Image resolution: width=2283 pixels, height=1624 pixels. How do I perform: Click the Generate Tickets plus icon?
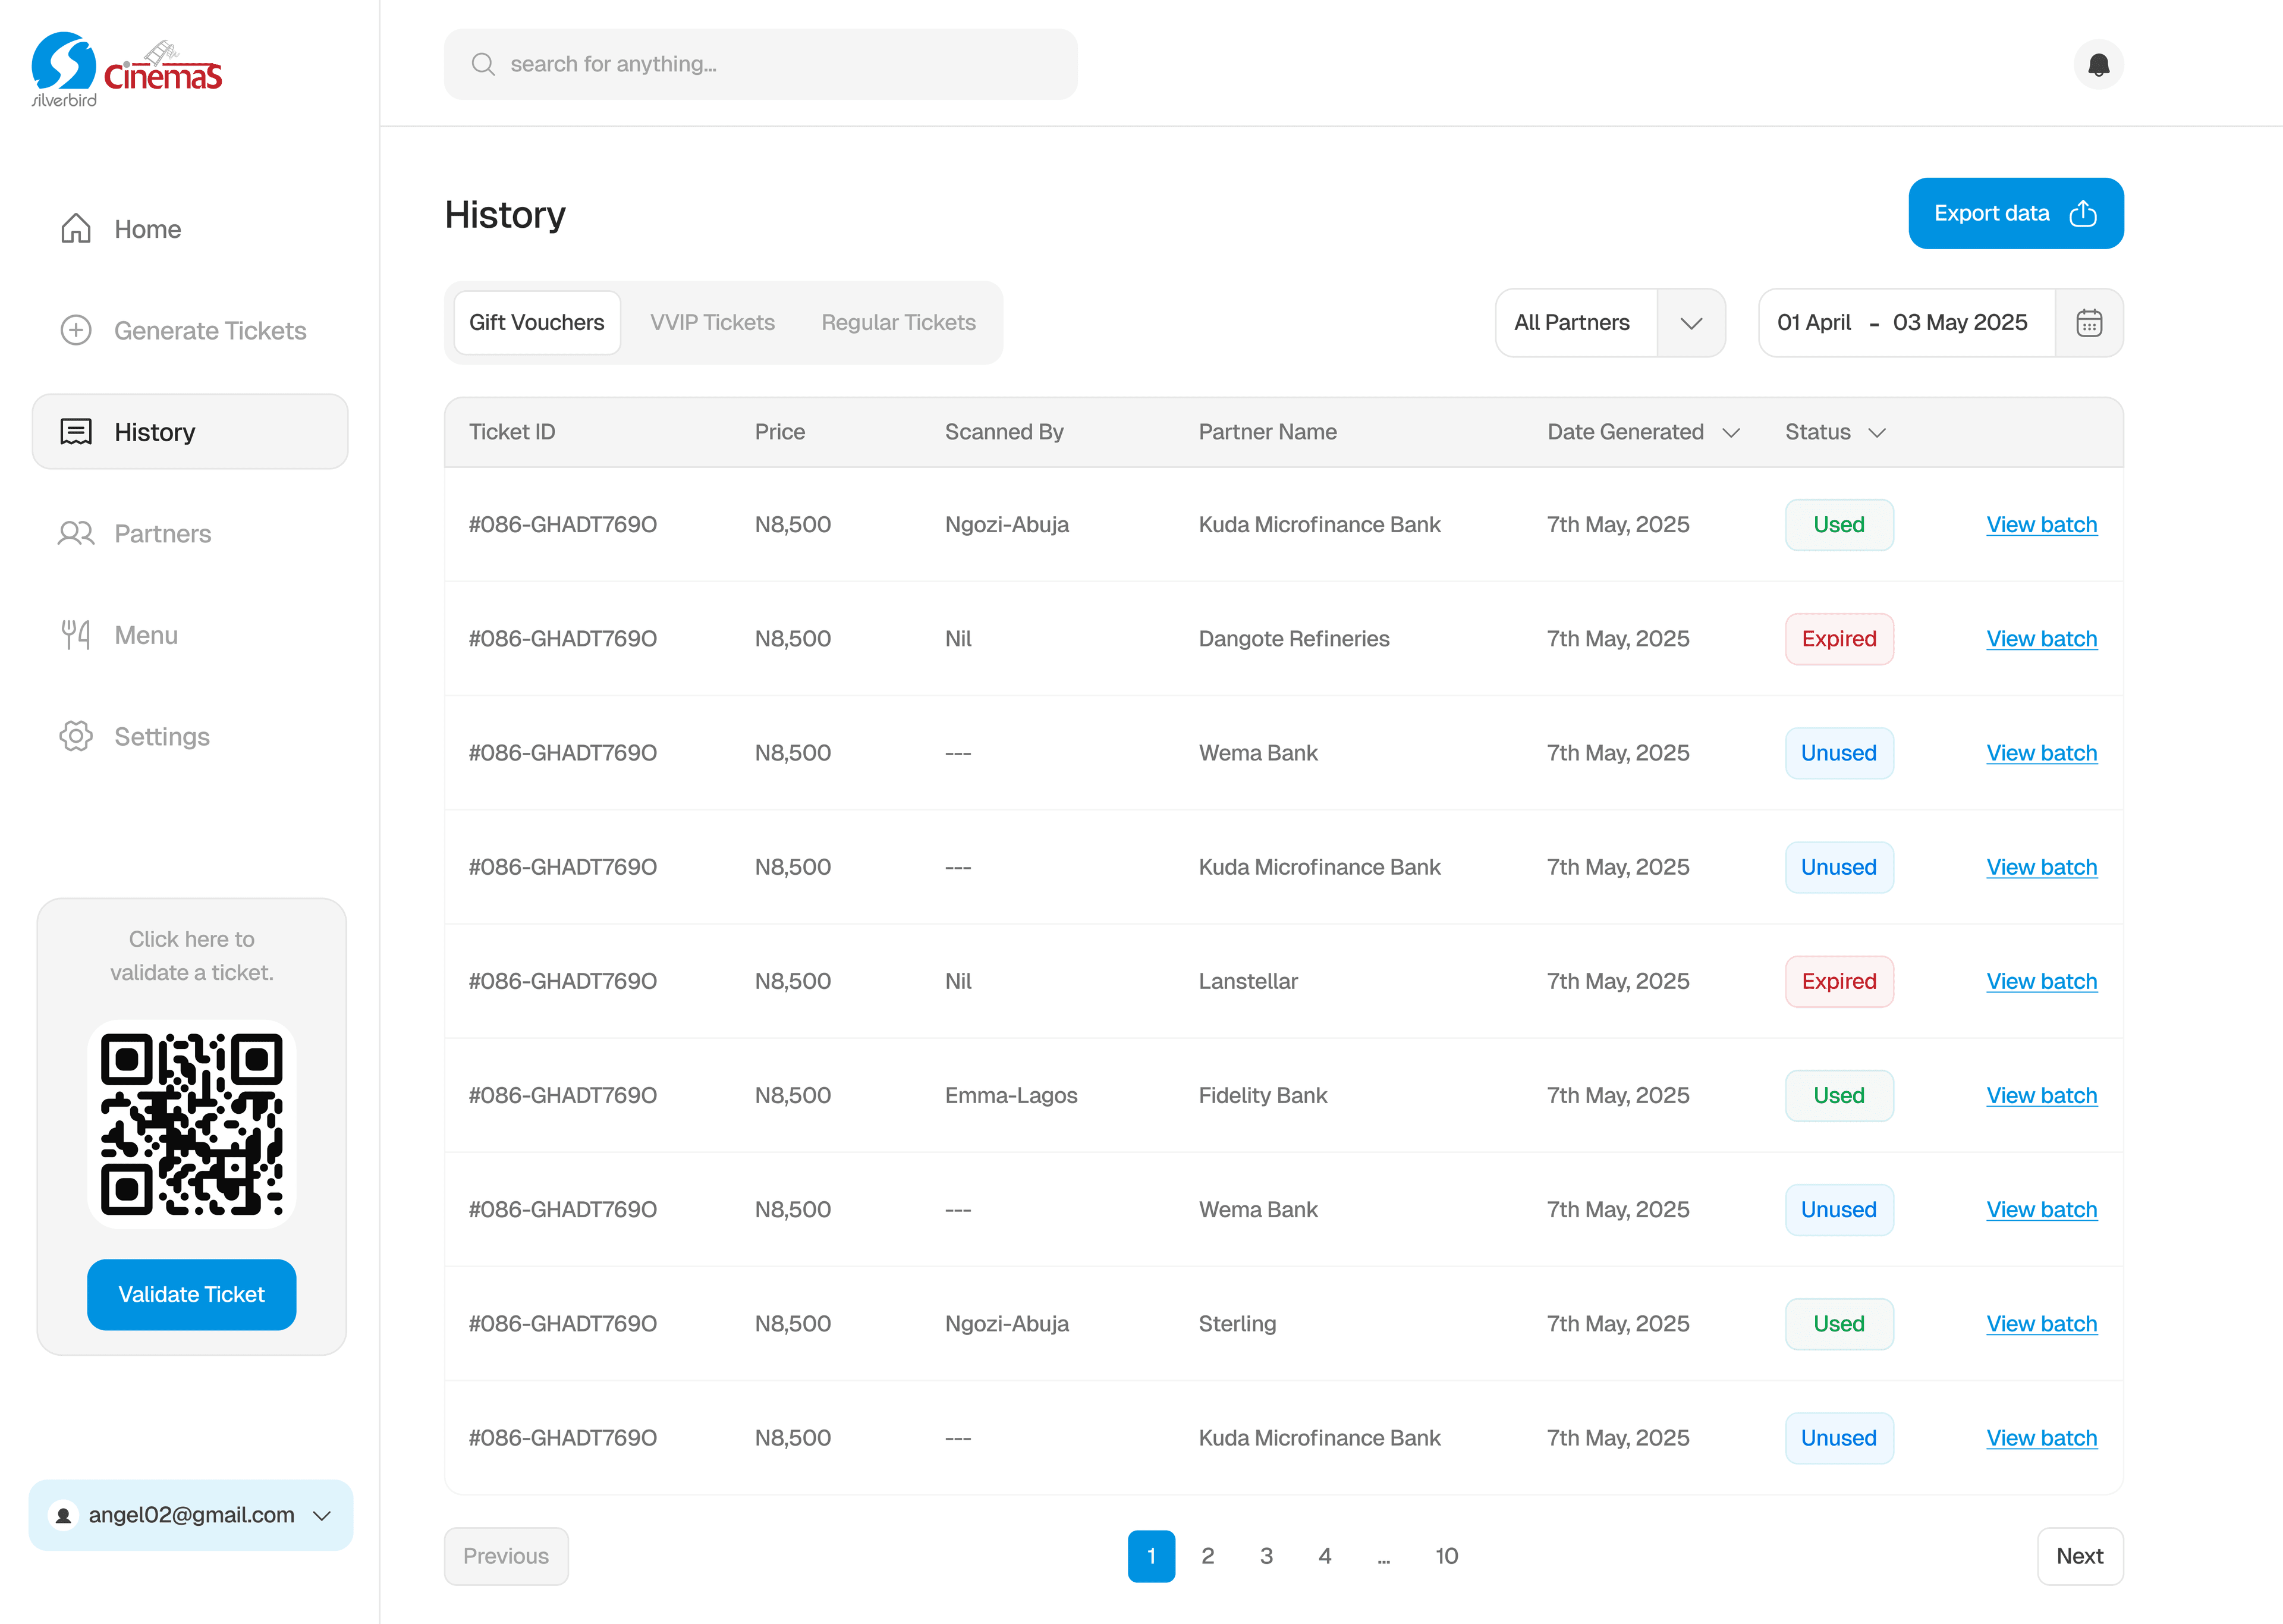[x=76, y=330]
